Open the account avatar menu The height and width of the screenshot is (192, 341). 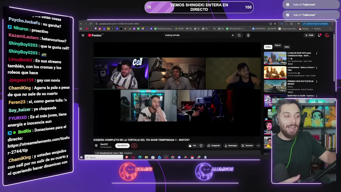327,35
